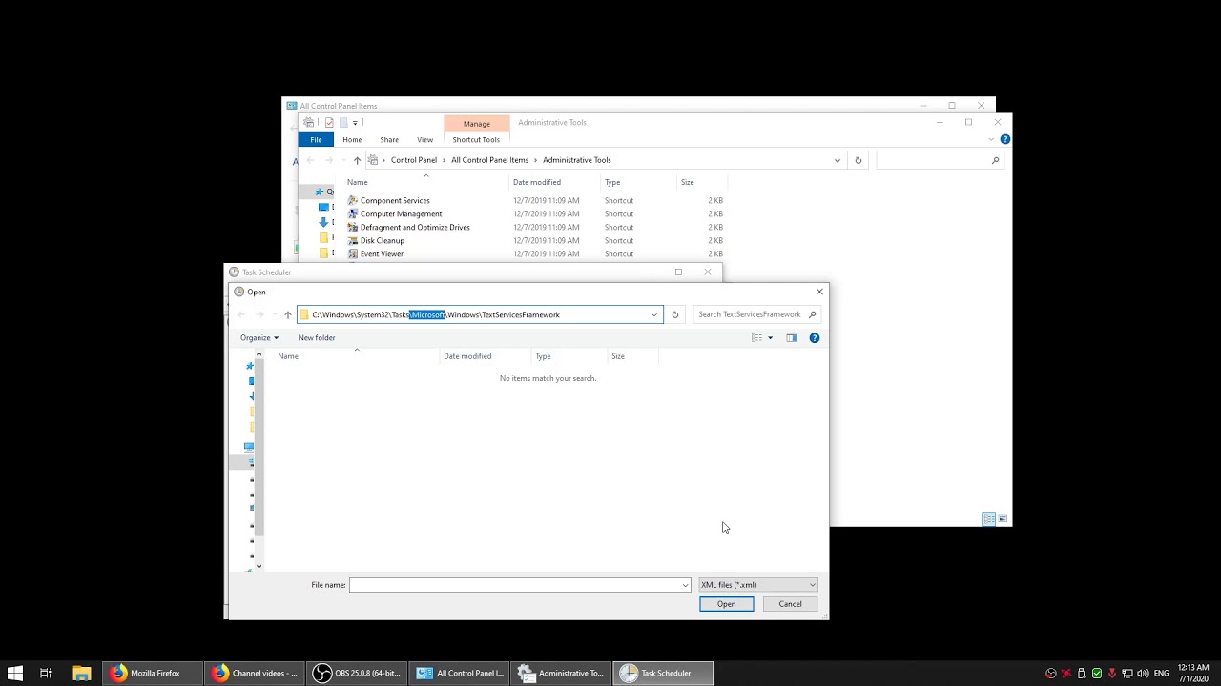Open Help in the Open dialog
The width and height of the screenshot is (1221, 686).
coord(815,337)
